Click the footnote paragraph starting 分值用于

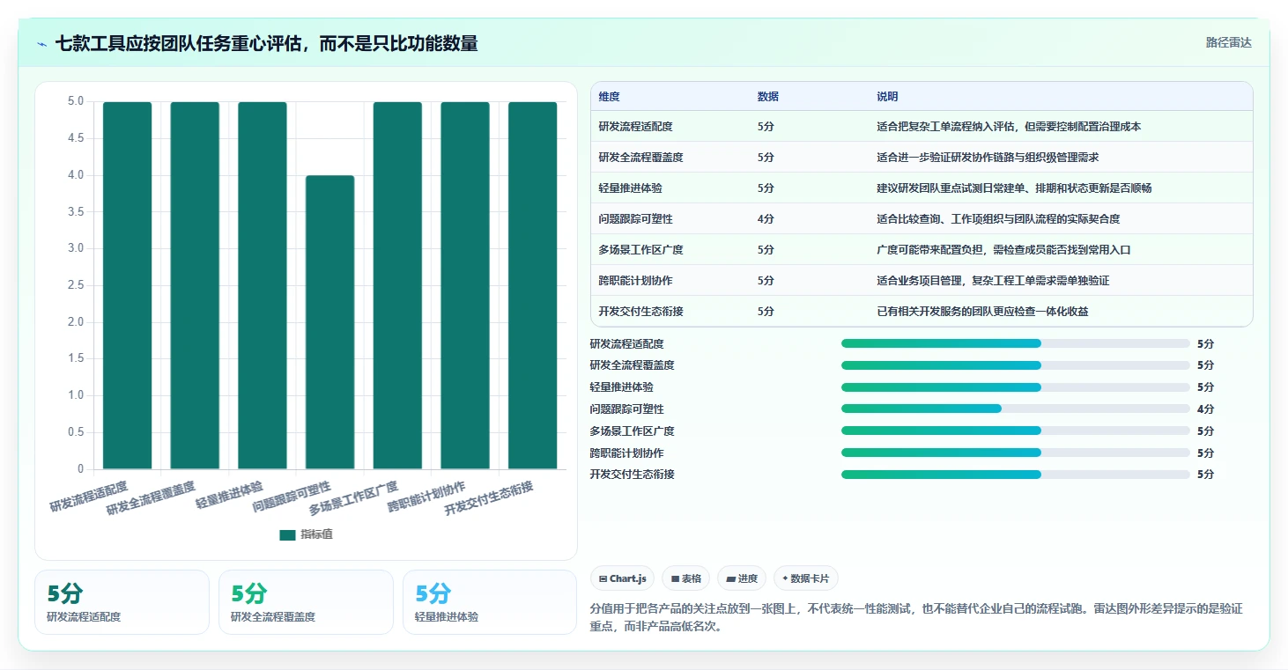coord(916,618)
